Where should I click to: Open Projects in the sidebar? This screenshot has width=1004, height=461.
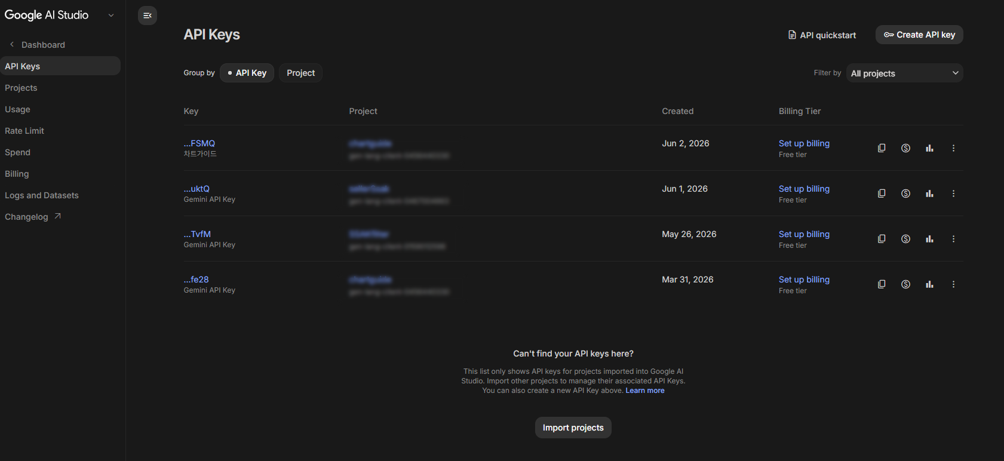(21, 88)
